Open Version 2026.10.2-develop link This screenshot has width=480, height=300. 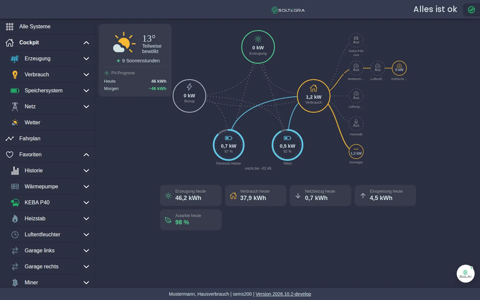pos(283,294)
